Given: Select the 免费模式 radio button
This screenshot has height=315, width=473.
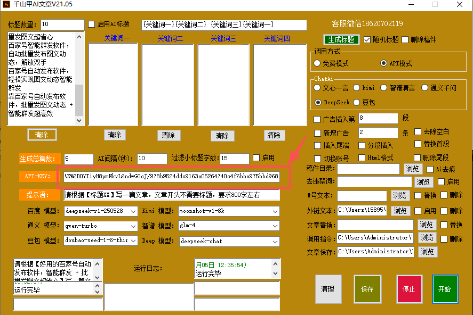Looking at the screenshot, I should tap(318, 63).
